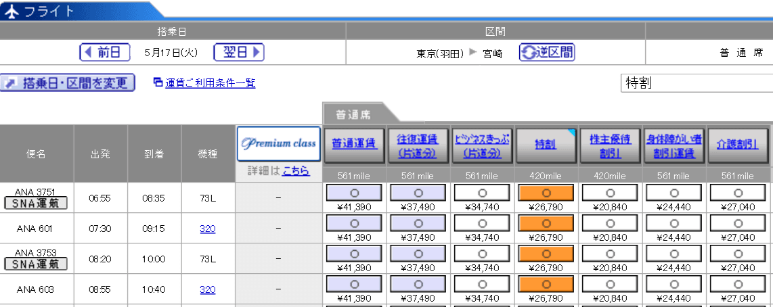Select 普通運賃 ¥41,390 for ANA 3753
Viewport: 773px width, 307px height.
[x=354, y=254]
